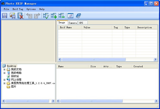Open the options window gear icon
The width and height of the screenshot is (160, 109).
70,16
